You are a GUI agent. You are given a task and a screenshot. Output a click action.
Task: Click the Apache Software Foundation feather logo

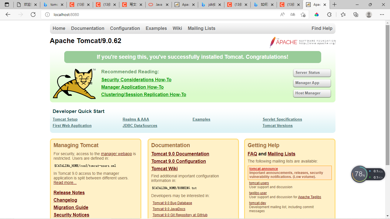point(303,42)
